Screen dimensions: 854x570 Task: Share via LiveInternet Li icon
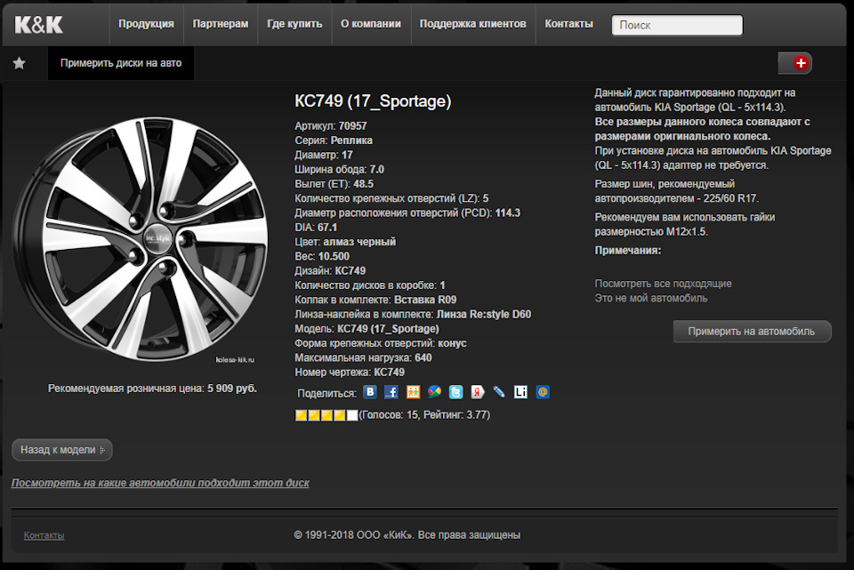click(x=520, y=392)
